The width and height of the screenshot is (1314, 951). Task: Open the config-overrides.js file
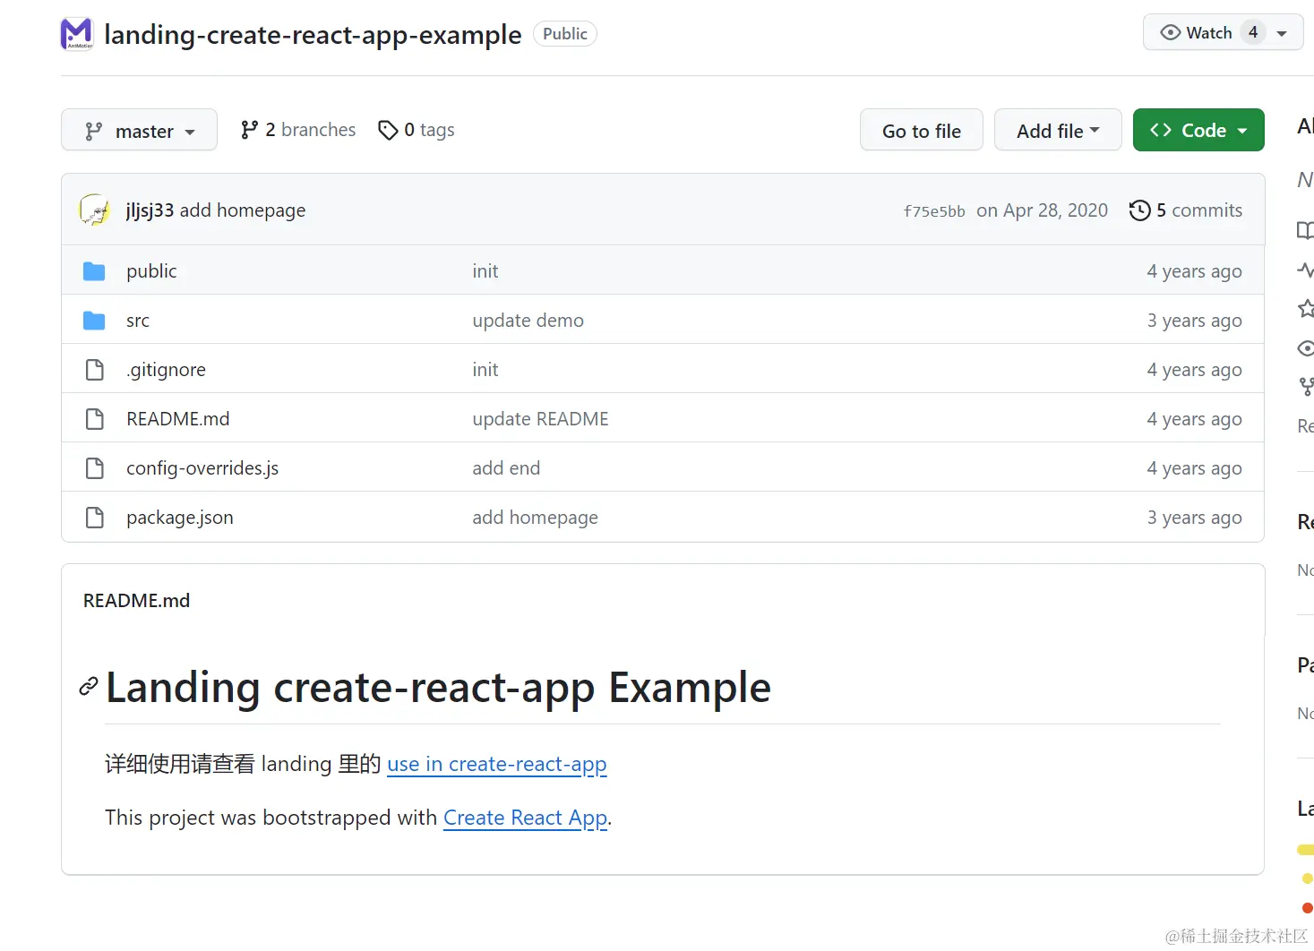(x=202, y=468)
